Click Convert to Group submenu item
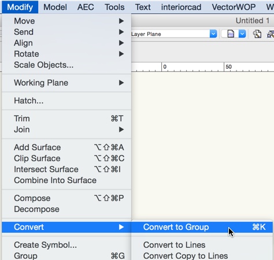 click(x=202, y=227)
